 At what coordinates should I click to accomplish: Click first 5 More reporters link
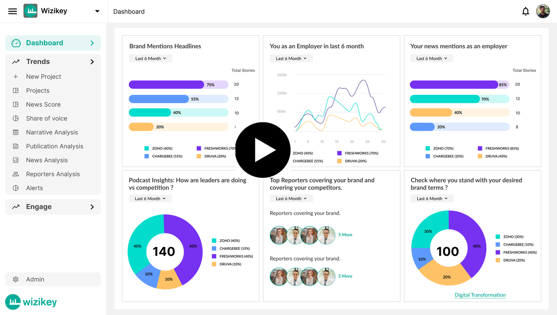(345, 235)
